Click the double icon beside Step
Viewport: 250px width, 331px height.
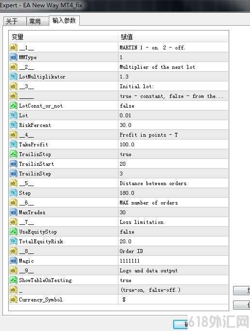(13, 193)
